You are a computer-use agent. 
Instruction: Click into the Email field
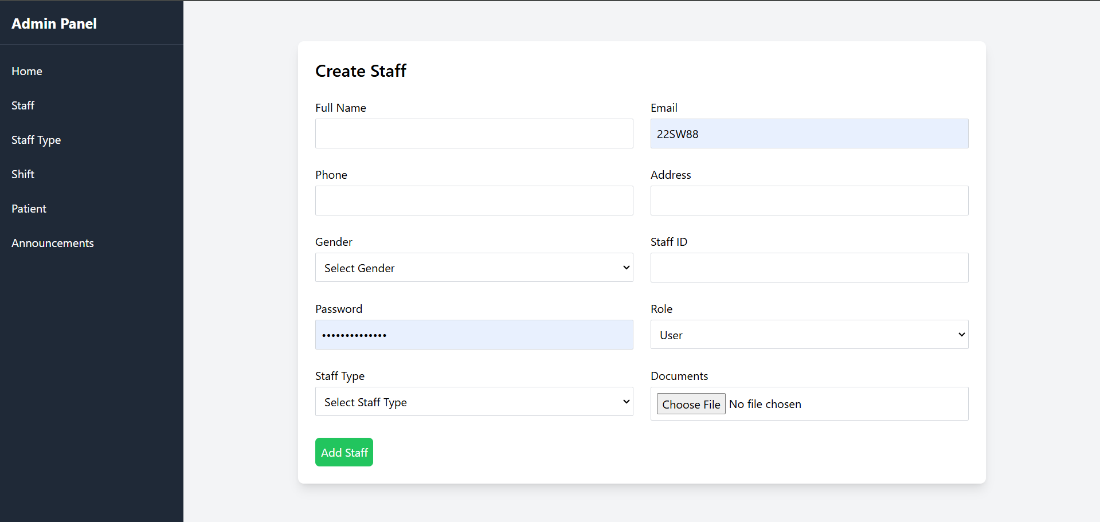[809, 134]
